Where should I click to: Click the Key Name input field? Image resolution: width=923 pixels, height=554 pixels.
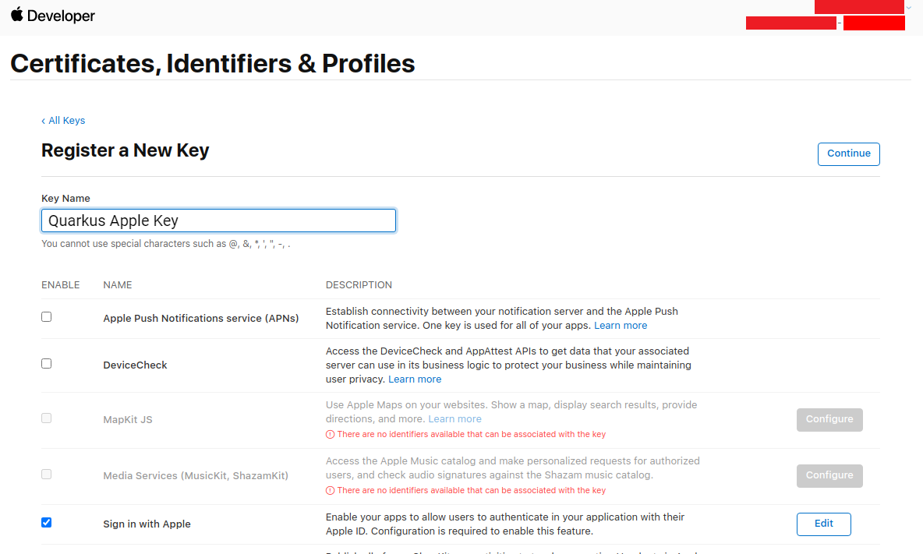pos(218,221)
